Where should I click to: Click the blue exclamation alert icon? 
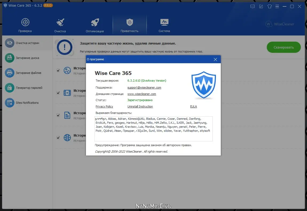(65, 47)
